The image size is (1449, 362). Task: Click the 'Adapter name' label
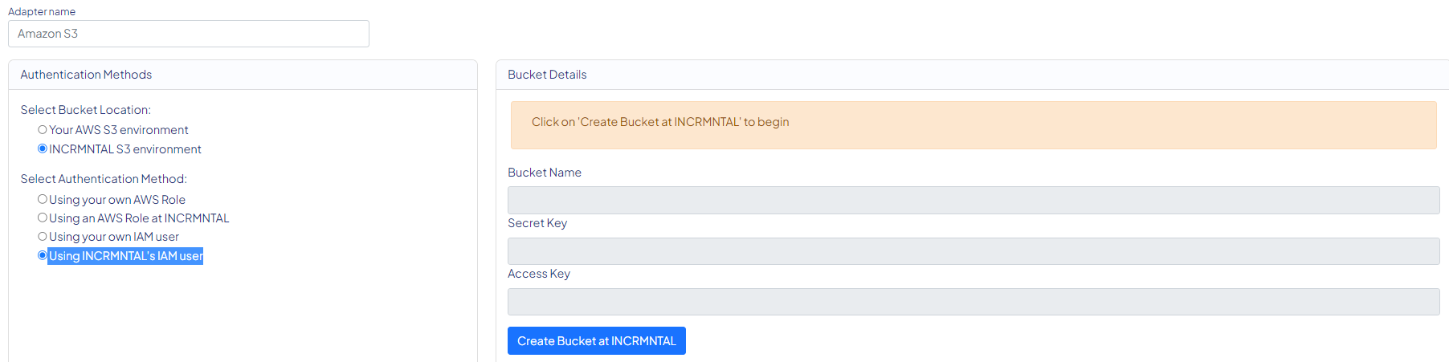coord(42,12)
